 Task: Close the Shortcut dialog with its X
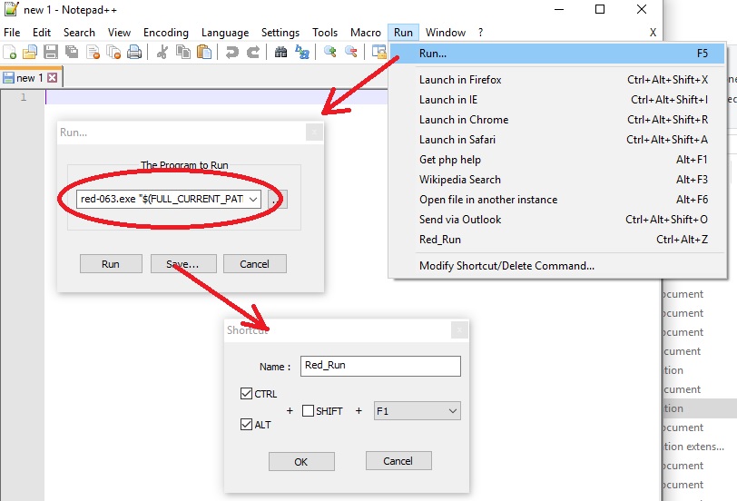coord(459,330)
